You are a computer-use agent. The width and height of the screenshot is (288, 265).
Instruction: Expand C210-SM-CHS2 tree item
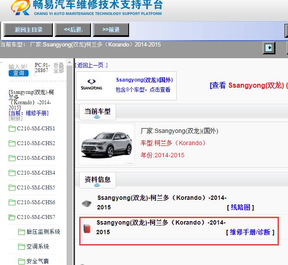click(x=36, y=143)
